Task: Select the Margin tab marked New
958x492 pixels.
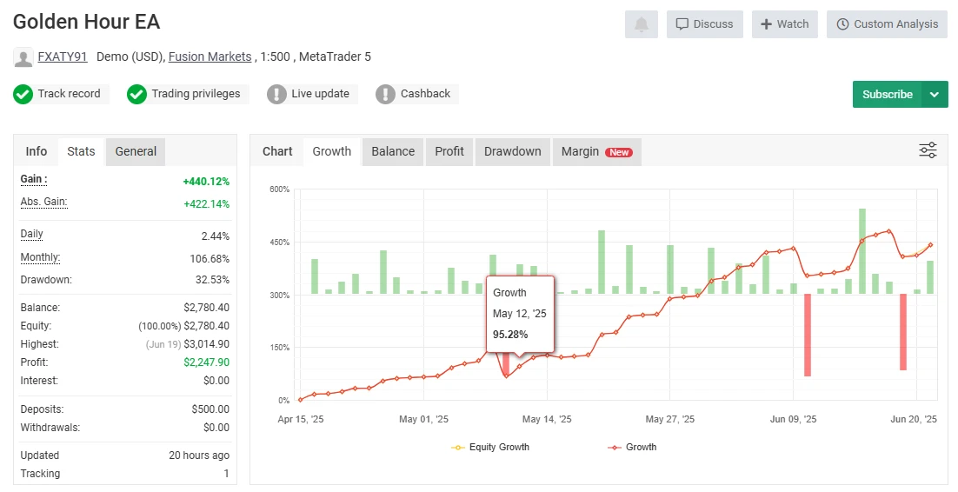Action: coord(595,151)
